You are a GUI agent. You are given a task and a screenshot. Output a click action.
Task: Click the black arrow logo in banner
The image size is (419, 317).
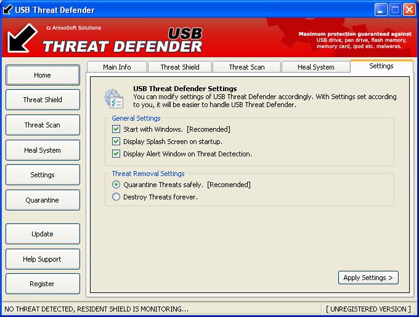click(x=22, y=38)
